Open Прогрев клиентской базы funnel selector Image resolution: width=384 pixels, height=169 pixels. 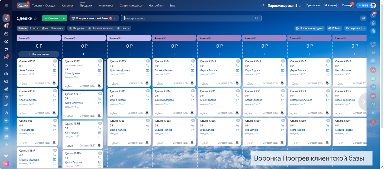94,18
